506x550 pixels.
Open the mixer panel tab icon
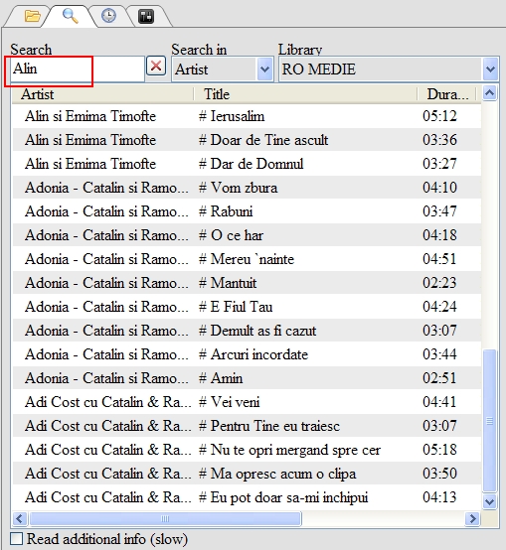click(146, 17)
